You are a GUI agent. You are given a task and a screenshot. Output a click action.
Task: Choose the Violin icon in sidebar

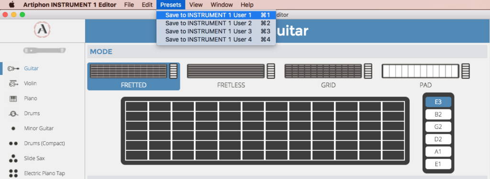pos(13,83)
